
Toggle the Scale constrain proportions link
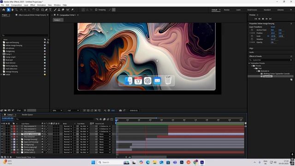268,36
